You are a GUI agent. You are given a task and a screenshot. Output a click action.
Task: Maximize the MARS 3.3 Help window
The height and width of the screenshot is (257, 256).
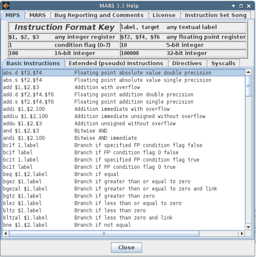[x=241, y=6]
